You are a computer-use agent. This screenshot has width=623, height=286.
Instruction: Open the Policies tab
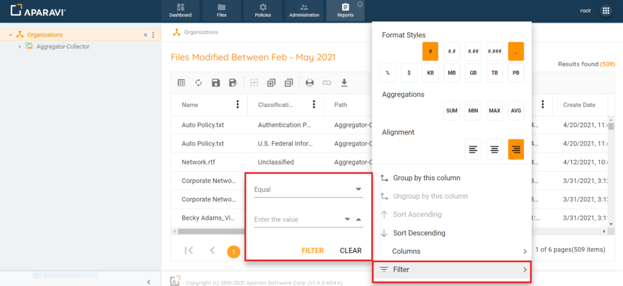pyautogui.click(x=263, y=11)
